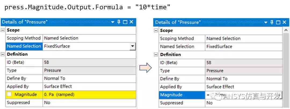Click the scroll-up arrow in the right panel
290x109 pixels.
(x=286, y=30)
